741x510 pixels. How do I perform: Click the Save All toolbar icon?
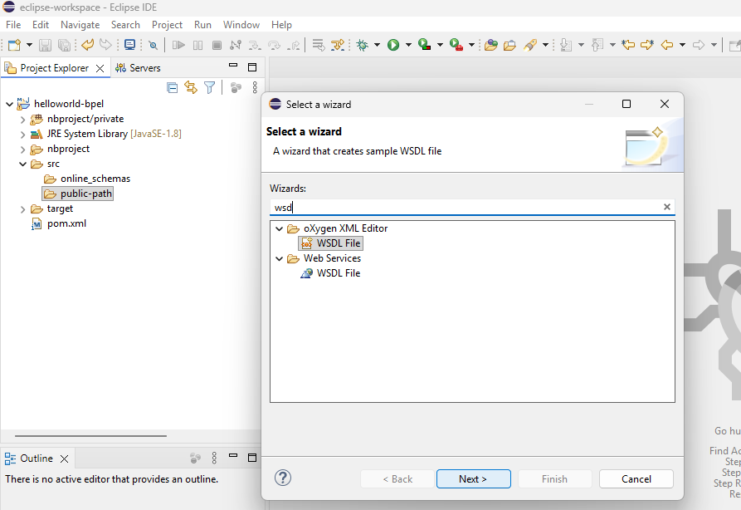pos(64,45)
